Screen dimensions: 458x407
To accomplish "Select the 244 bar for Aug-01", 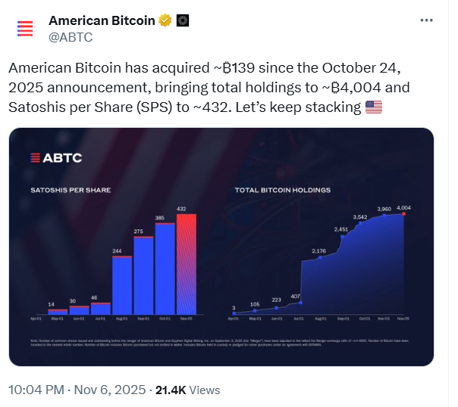I will tap(122, 284).
